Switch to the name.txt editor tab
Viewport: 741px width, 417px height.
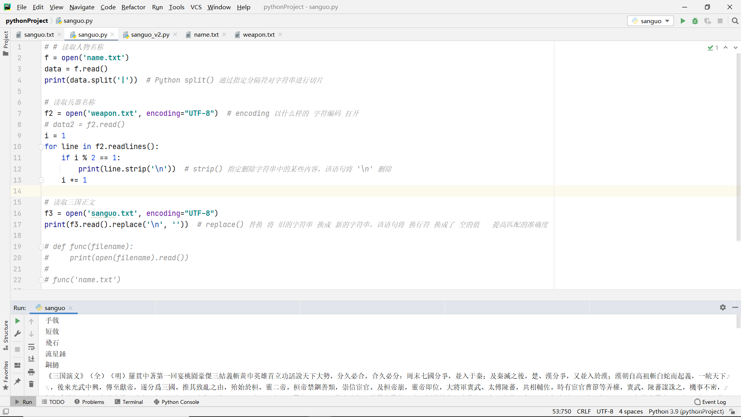206,35
